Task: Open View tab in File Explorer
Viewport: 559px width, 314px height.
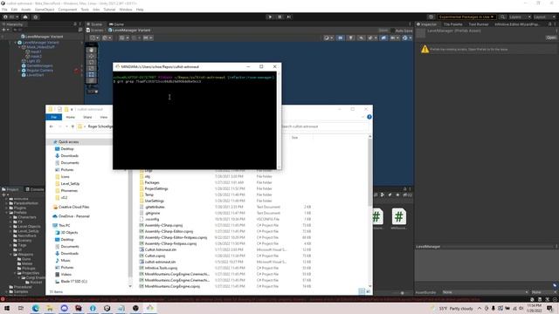Action: tap(103, 117)
